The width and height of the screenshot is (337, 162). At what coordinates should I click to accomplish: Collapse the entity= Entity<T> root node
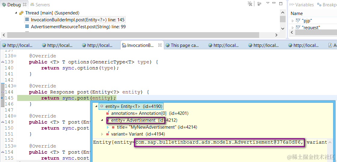click(96, 106)
